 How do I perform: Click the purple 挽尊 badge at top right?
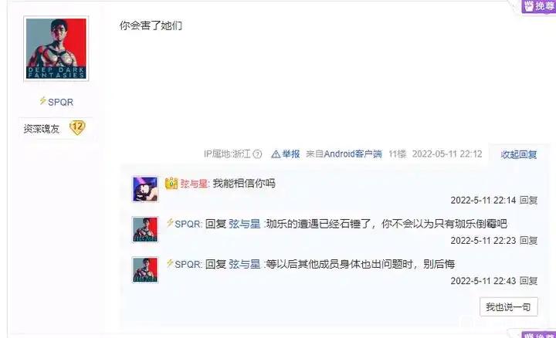coord(539,6)
